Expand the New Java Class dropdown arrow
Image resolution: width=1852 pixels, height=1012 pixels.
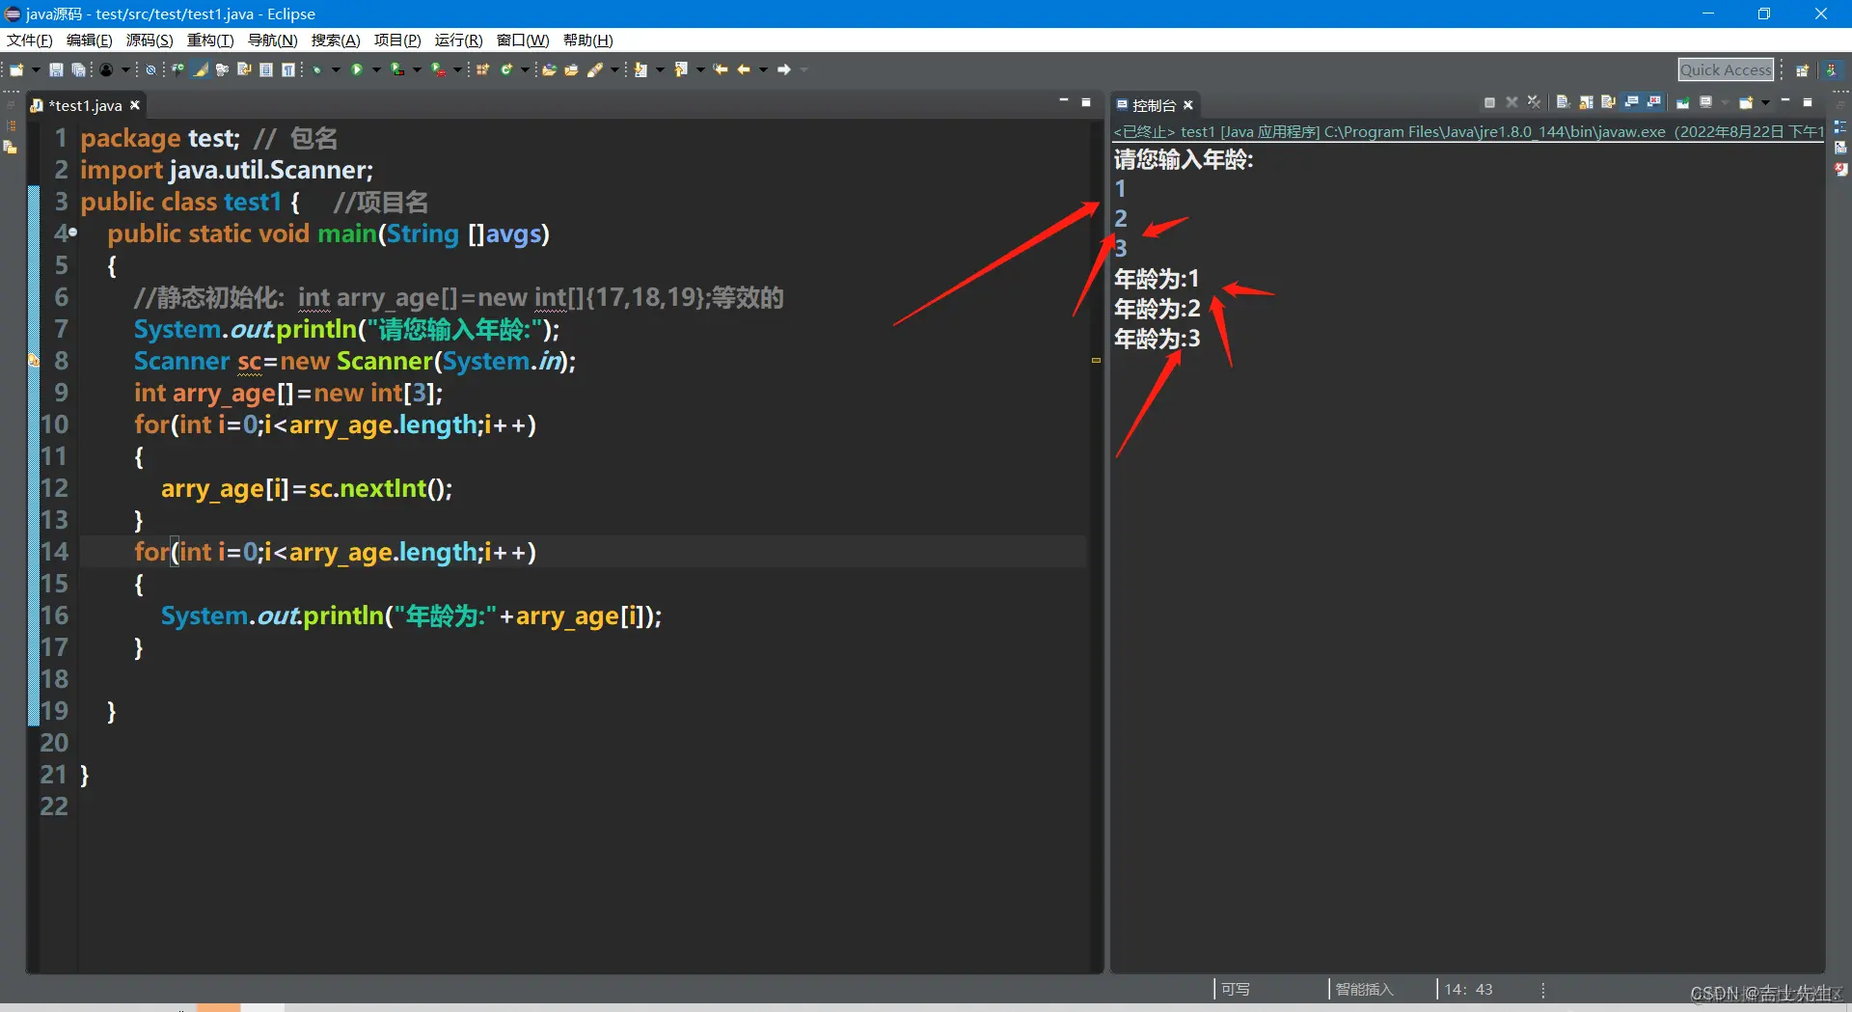point(525,69)
